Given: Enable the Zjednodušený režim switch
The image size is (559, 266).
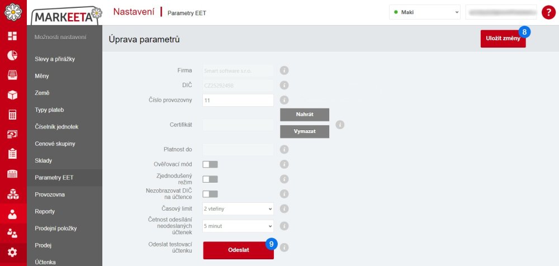Looking at the screenshot, I should pos(210,179).
